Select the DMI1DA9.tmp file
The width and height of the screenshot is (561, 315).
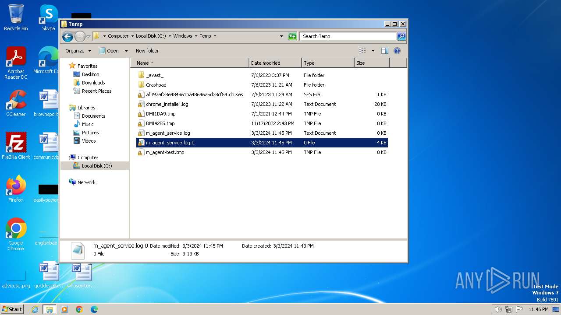[262, 114]
